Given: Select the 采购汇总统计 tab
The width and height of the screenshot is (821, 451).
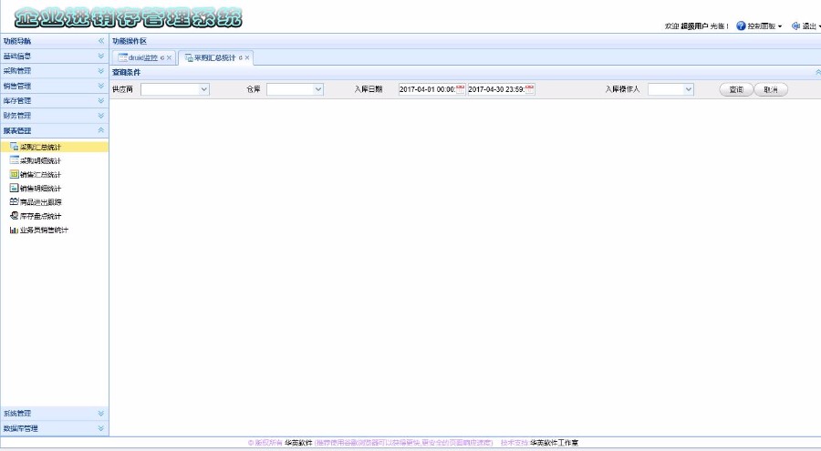Looking at the screenshot, I should pyautogui.click(x=214, y=57).
